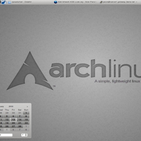Viewport: 141px width, 141px height.
Task: Select greyed-out January 30 in the calendar
Action: point(13,113)
